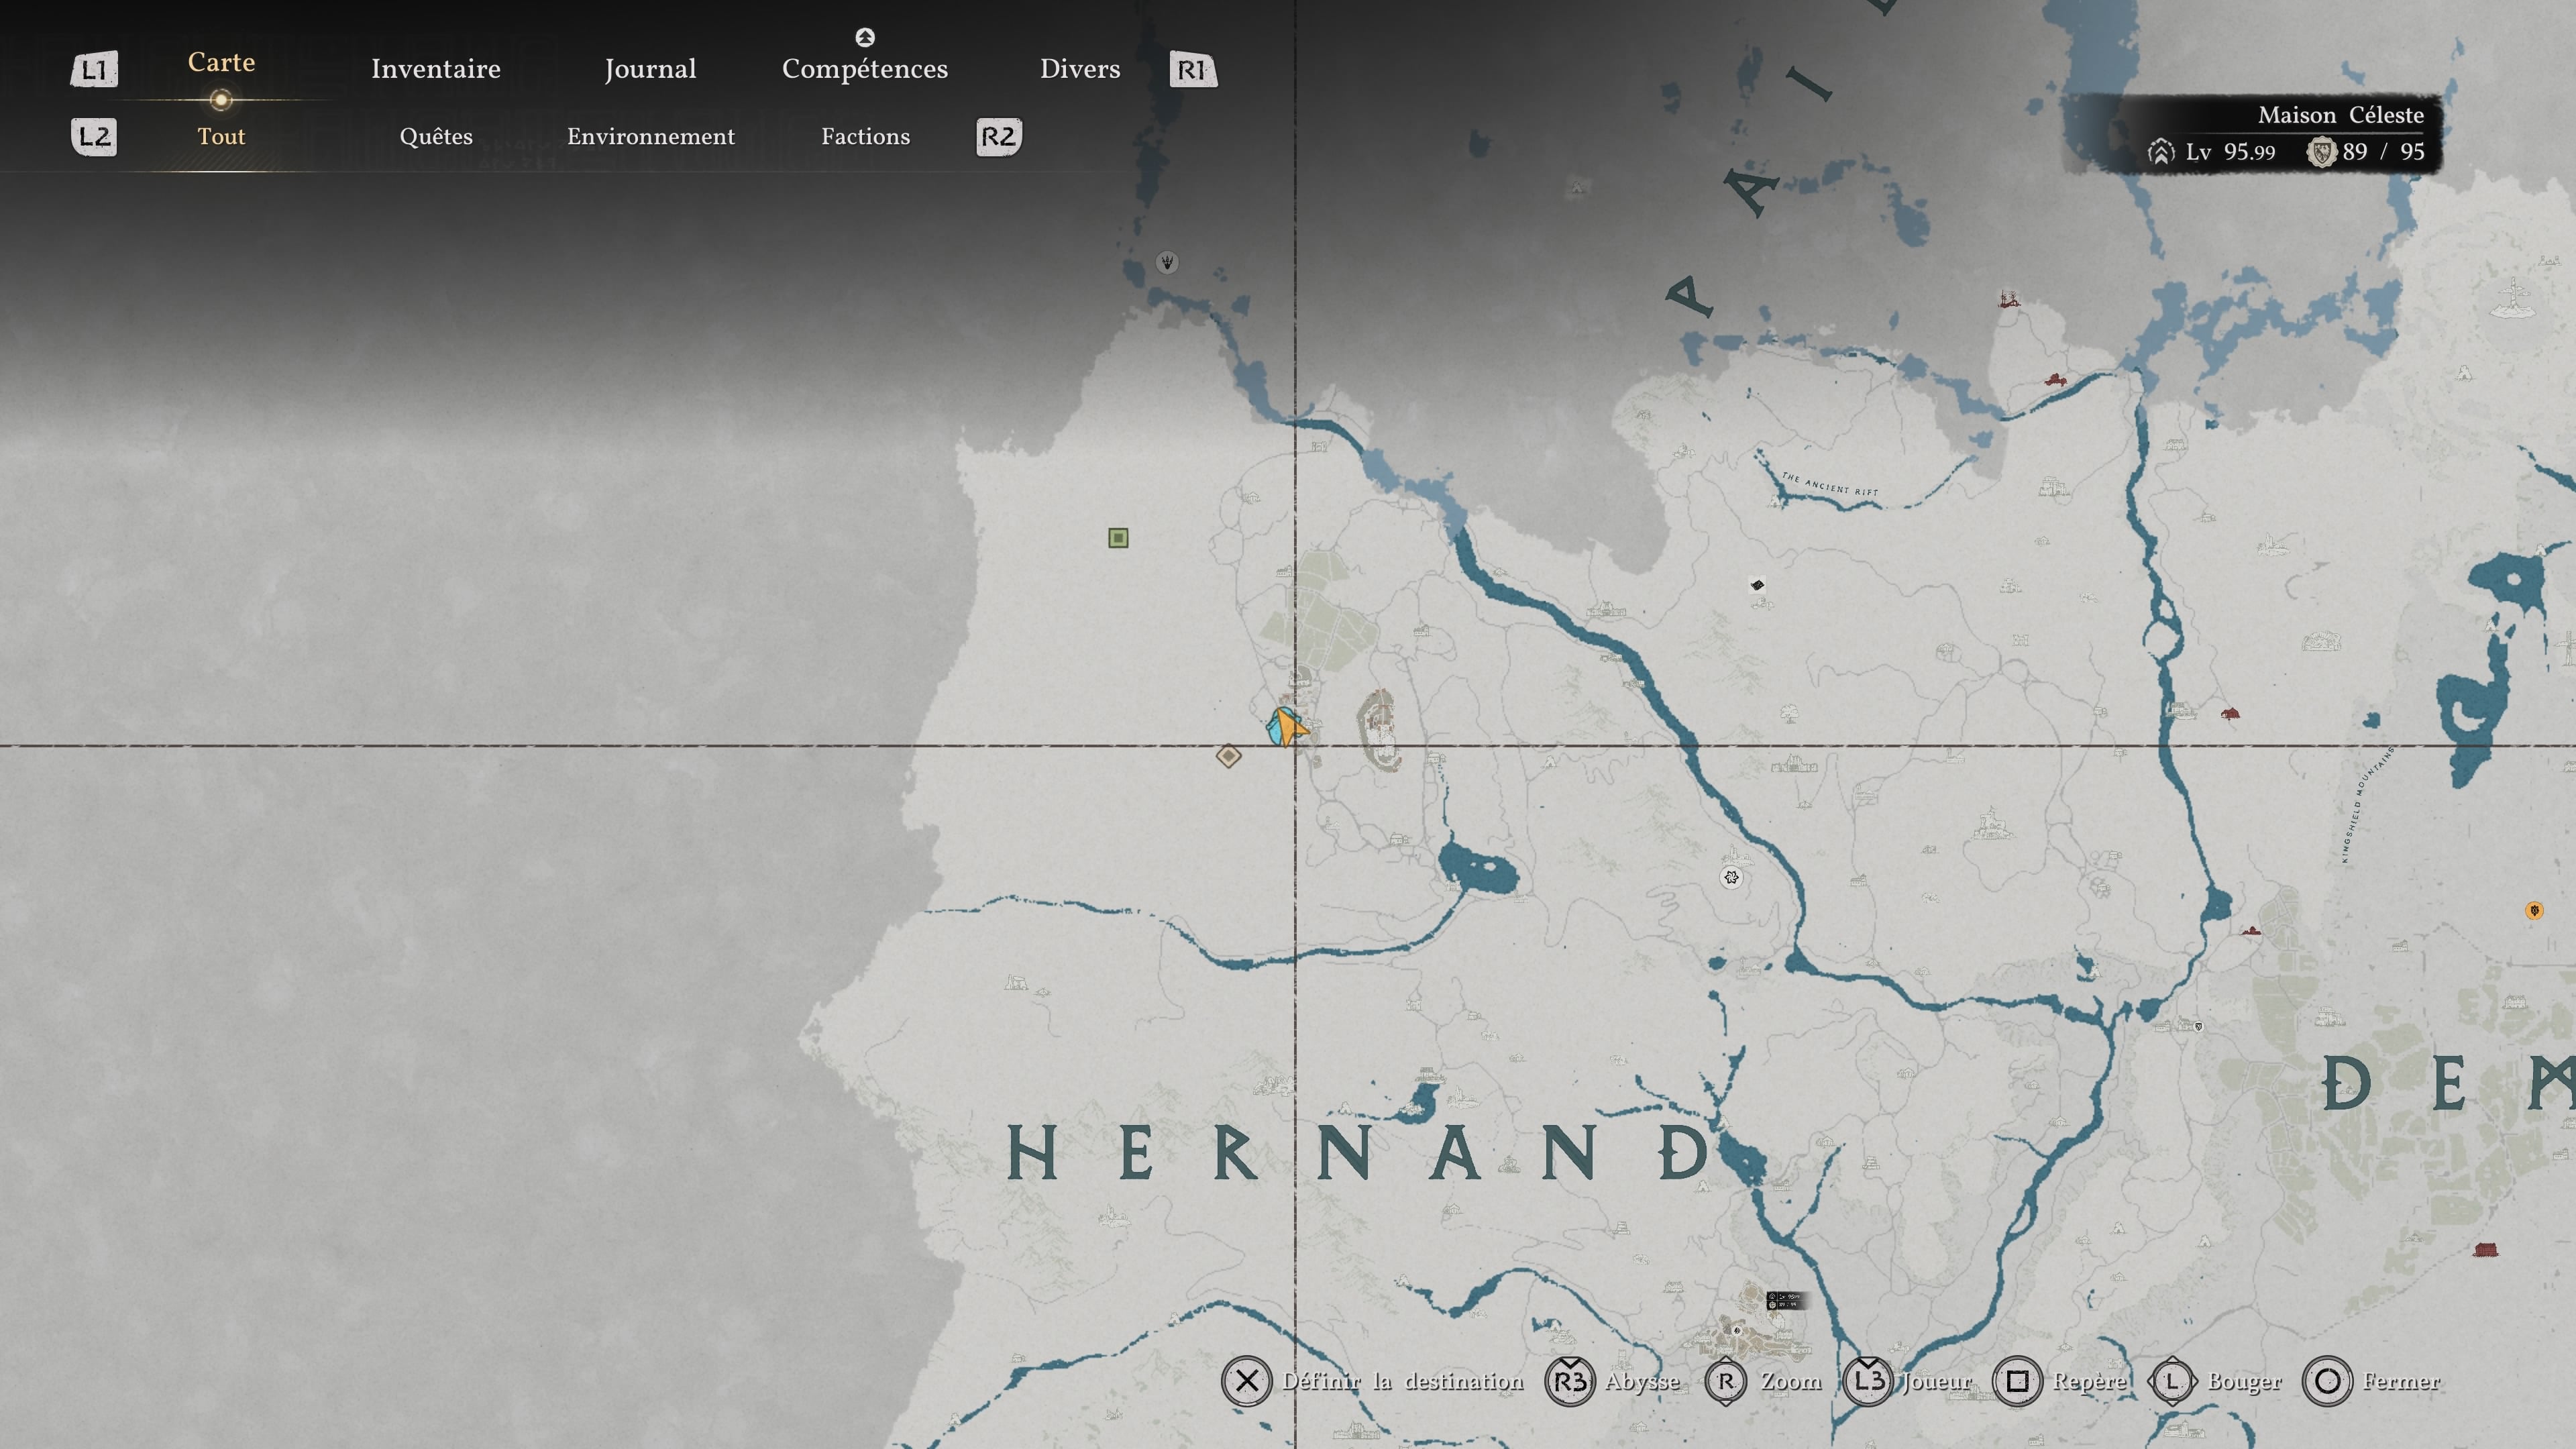Select the white flower circle marker
The height and width of the screenshot is (1449, 2576).
click(x=1731, y=877)
